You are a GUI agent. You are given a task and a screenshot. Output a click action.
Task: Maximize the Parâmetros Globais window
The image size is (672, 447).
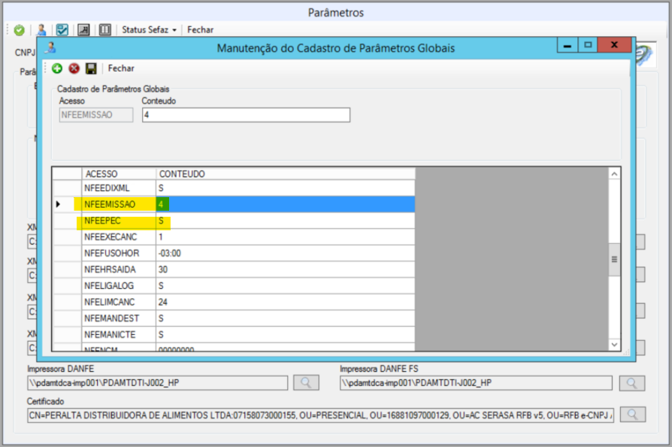click(x=588, y=45)
